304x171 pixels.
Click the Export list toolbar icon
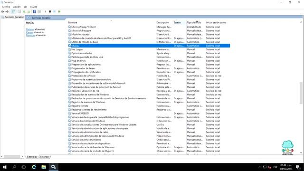point(28,11)
